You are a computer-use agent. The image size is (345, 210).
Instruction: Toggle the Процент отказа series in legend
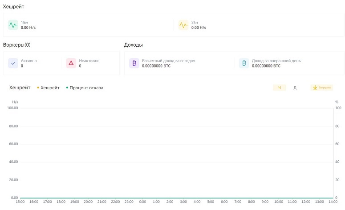(x=85, y=88)
